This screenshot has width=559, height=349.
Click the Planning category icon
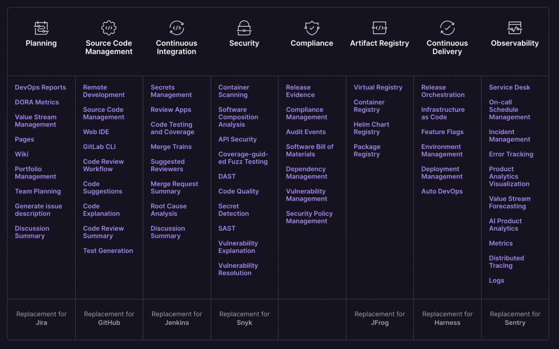coord(41,28)
